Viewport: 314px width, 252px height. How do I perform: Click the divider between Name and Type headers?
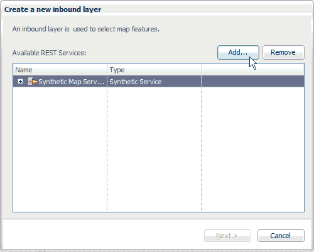click(107, 70)
